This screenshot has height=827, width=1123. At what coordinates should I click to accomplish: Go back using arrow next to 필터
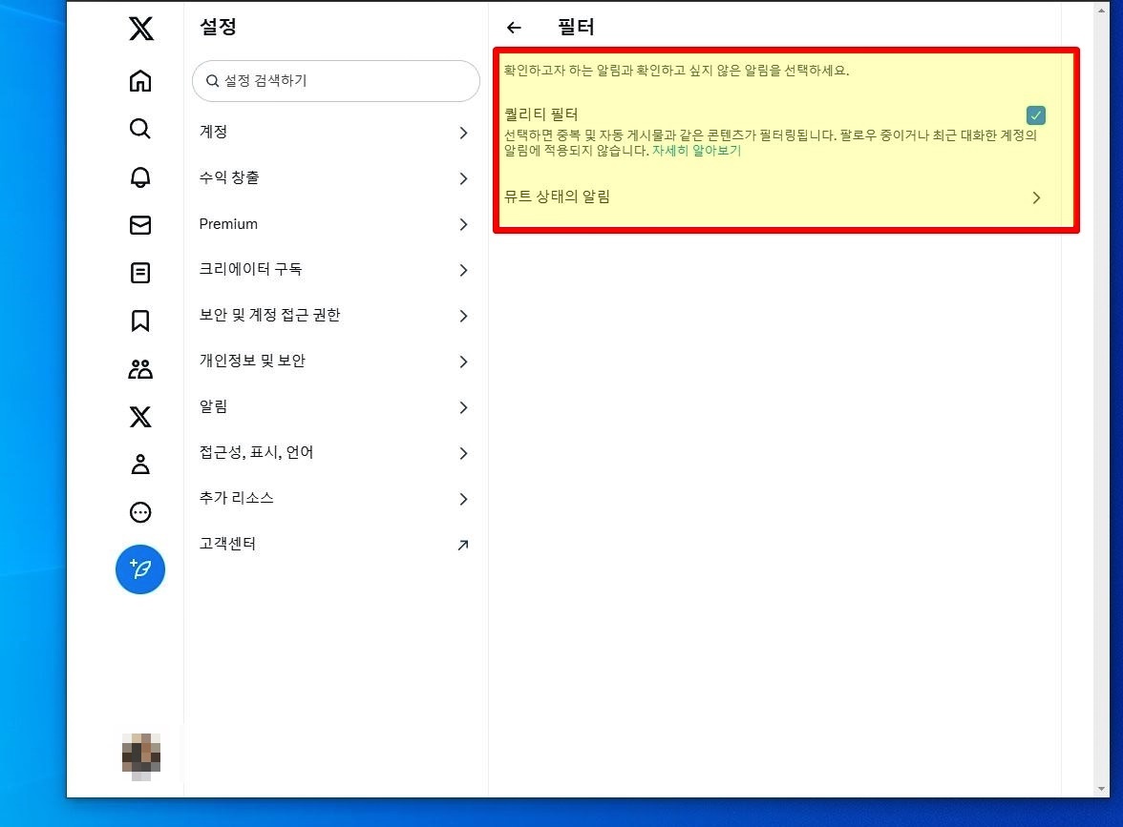[x=514, y=28]
